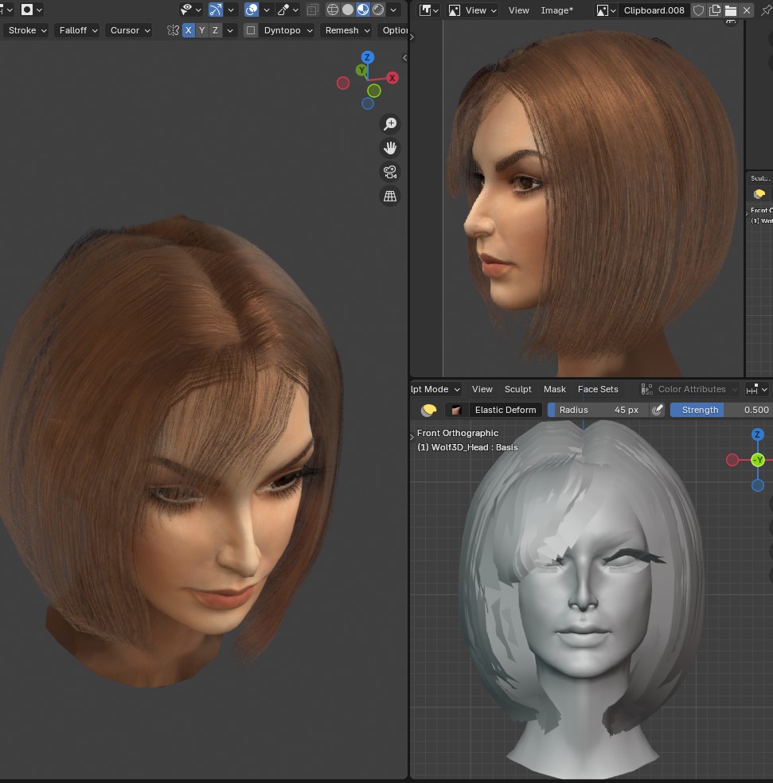Click the Elastic Deform brush thumbnail icon
773x783 pixels.
(455, 410)
